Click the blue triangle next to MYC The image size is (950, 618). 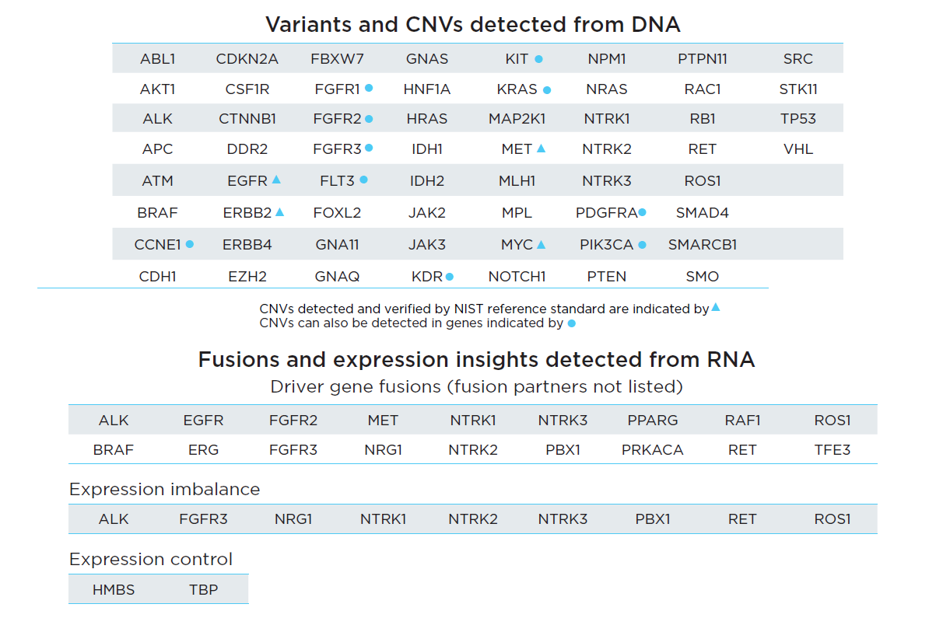(542, 244)
